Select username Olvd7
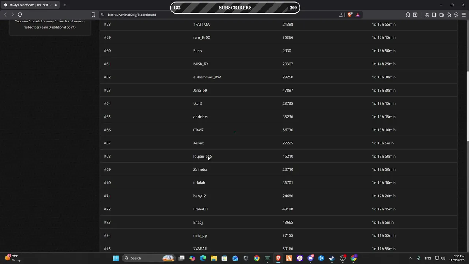 pos(198,130)
